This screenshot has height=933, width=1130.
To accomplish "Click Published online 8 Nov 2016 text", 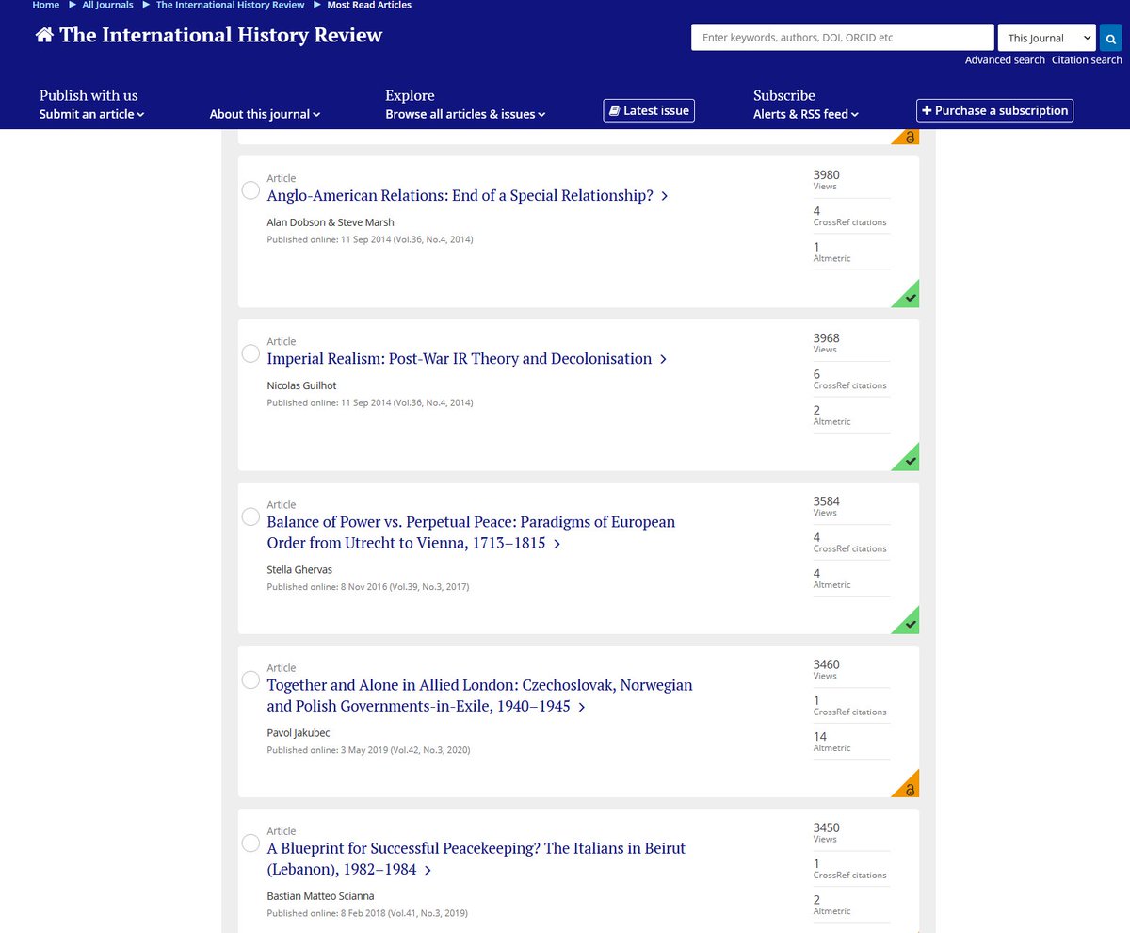I will click(x=367, y=587).
